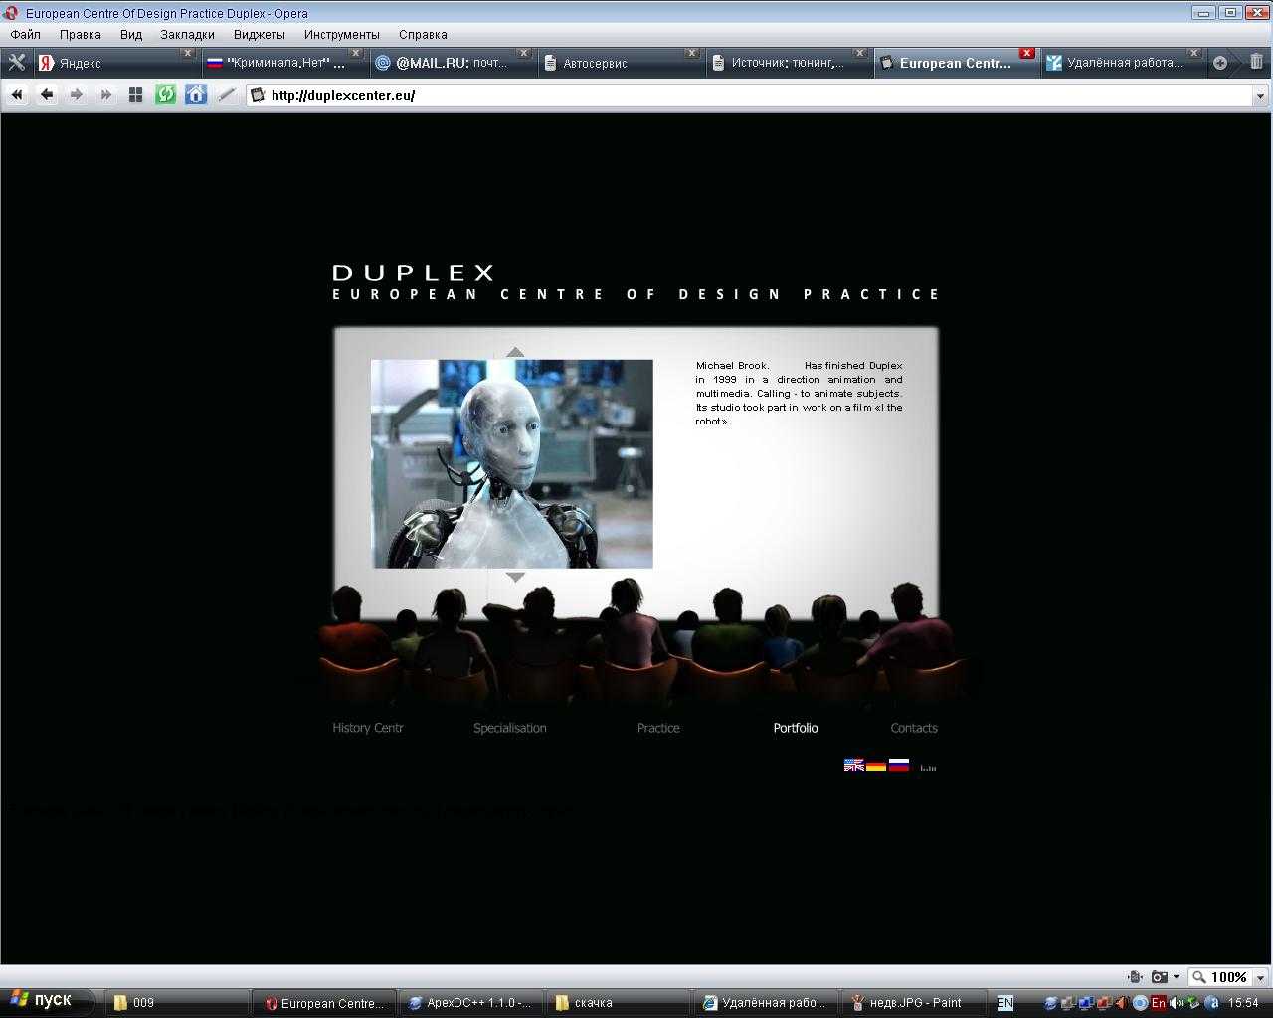Viewport: 1273px width, 1018px height.
Task: Switch site language to Russian flag
Action: (899, 765)
